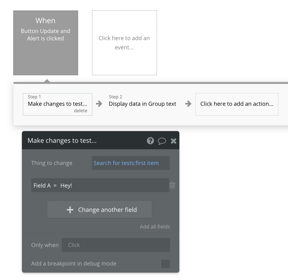Click the comment speech bubble icon
This screenshot has height=280, width=288.
(162, 141)
